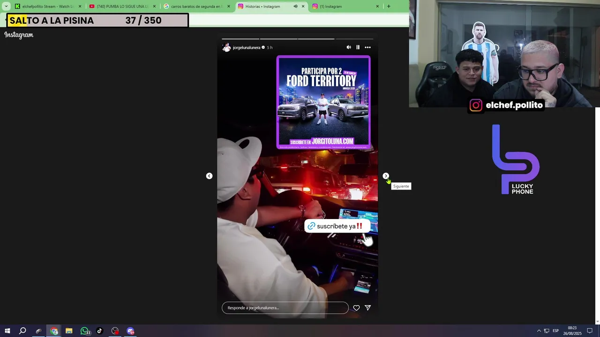Open Discord from the taskbar
The image size is (600, 337).
click(130, 331)
